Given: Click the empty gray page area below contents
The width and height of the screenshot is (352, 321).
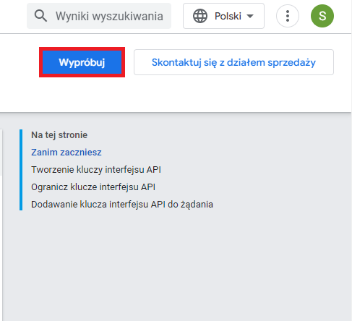Looking at the screenshot, I should [176, 265].
